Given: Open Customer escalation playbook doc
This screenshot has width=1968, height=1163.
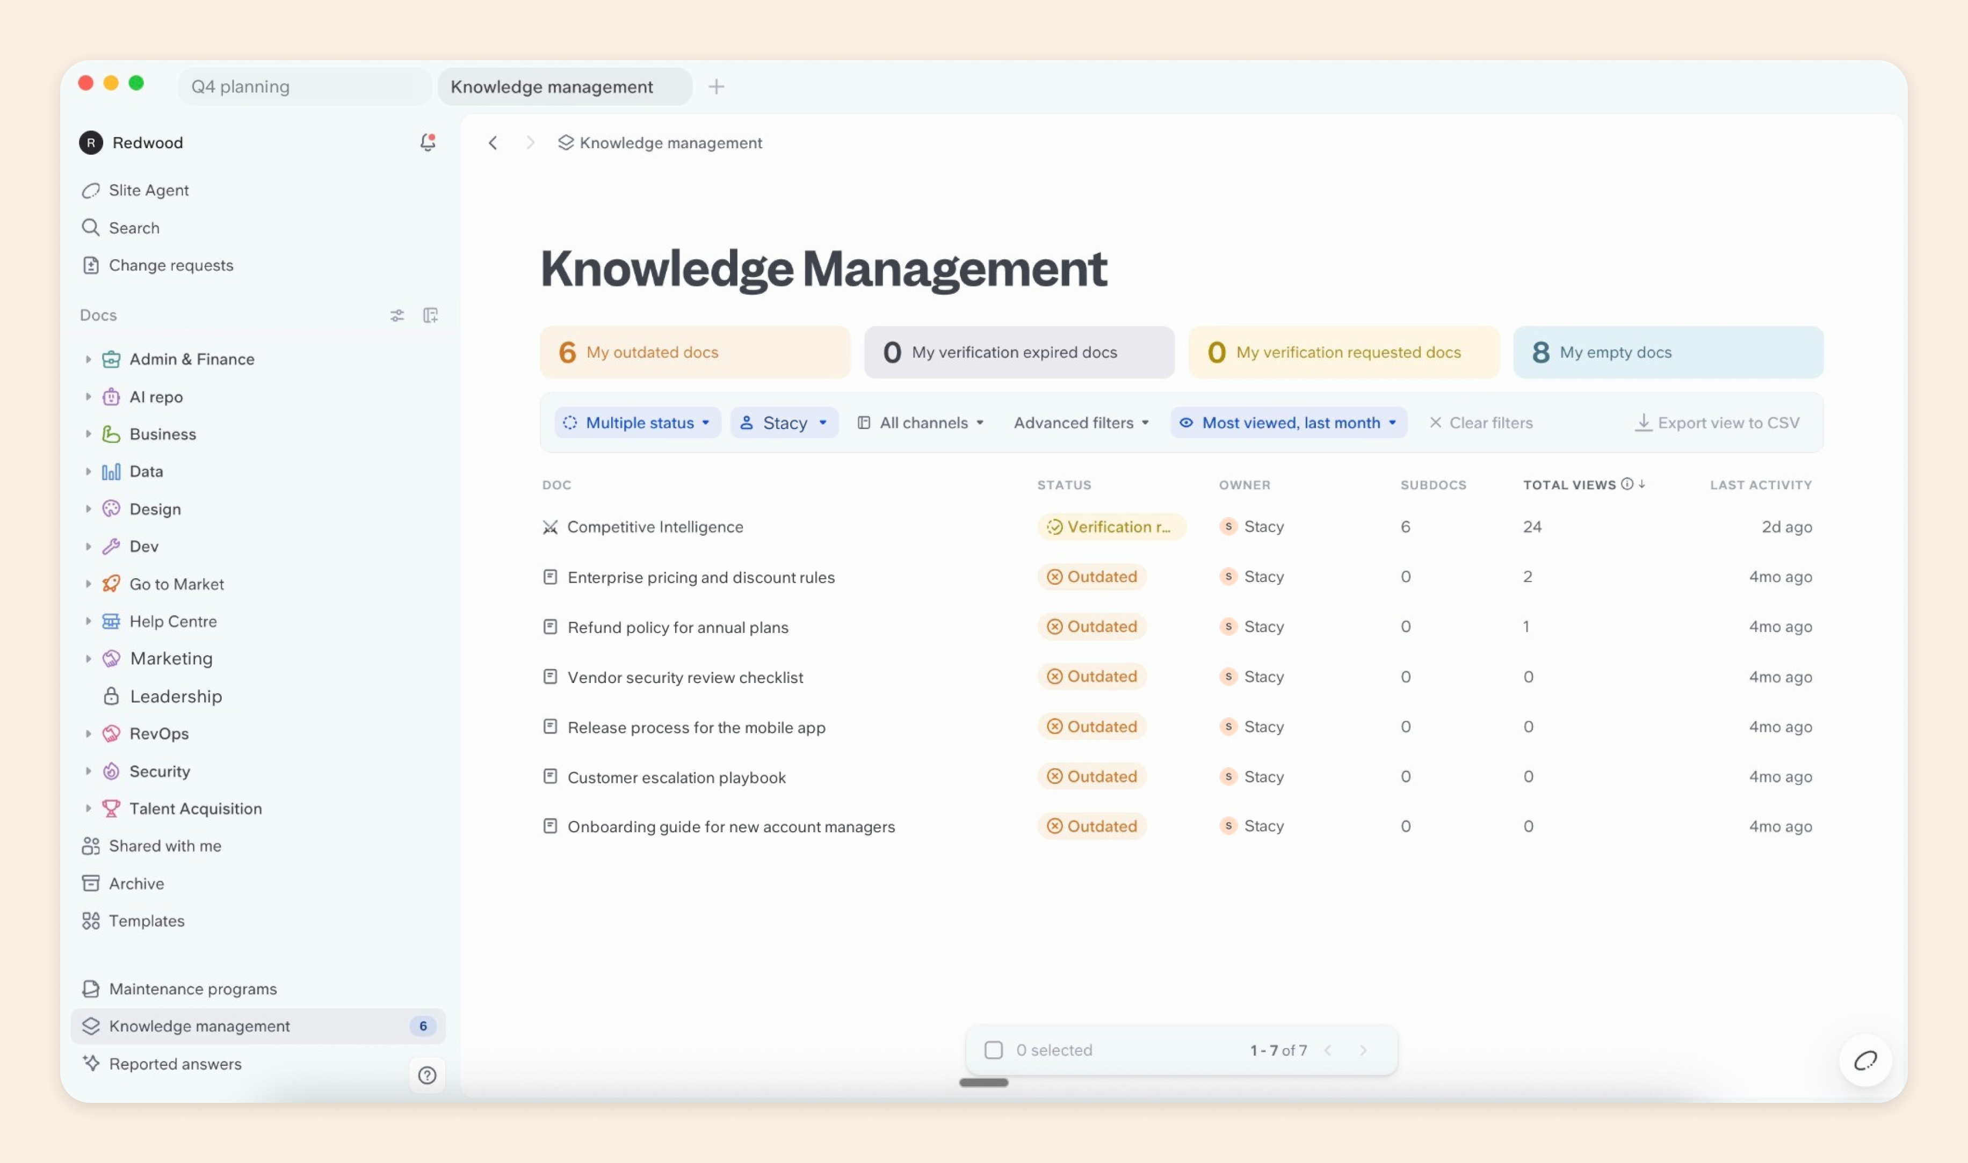Looking at the screenshot, I should pyautogui.click(x=676, y=777).
